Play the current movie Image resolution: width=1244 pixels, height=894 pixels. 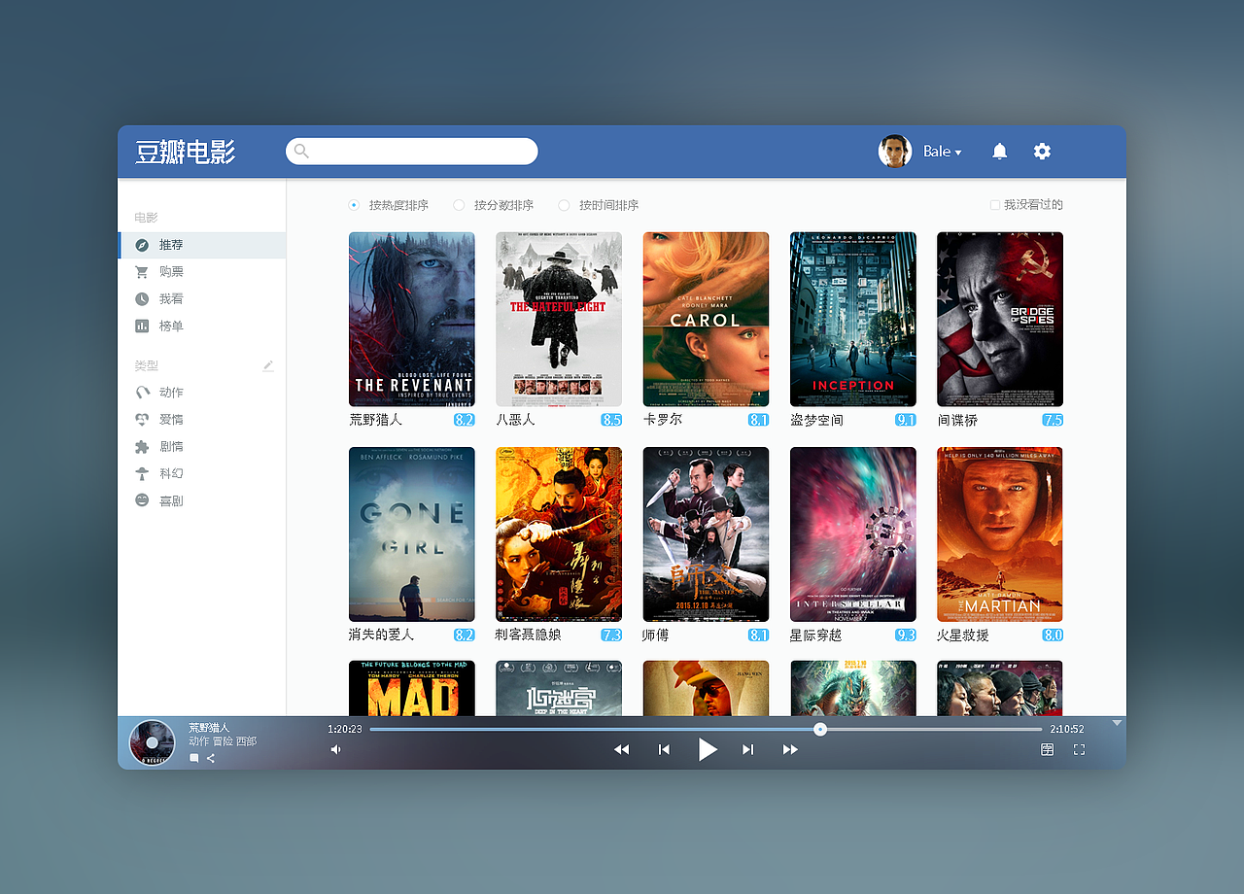[708, 749]
